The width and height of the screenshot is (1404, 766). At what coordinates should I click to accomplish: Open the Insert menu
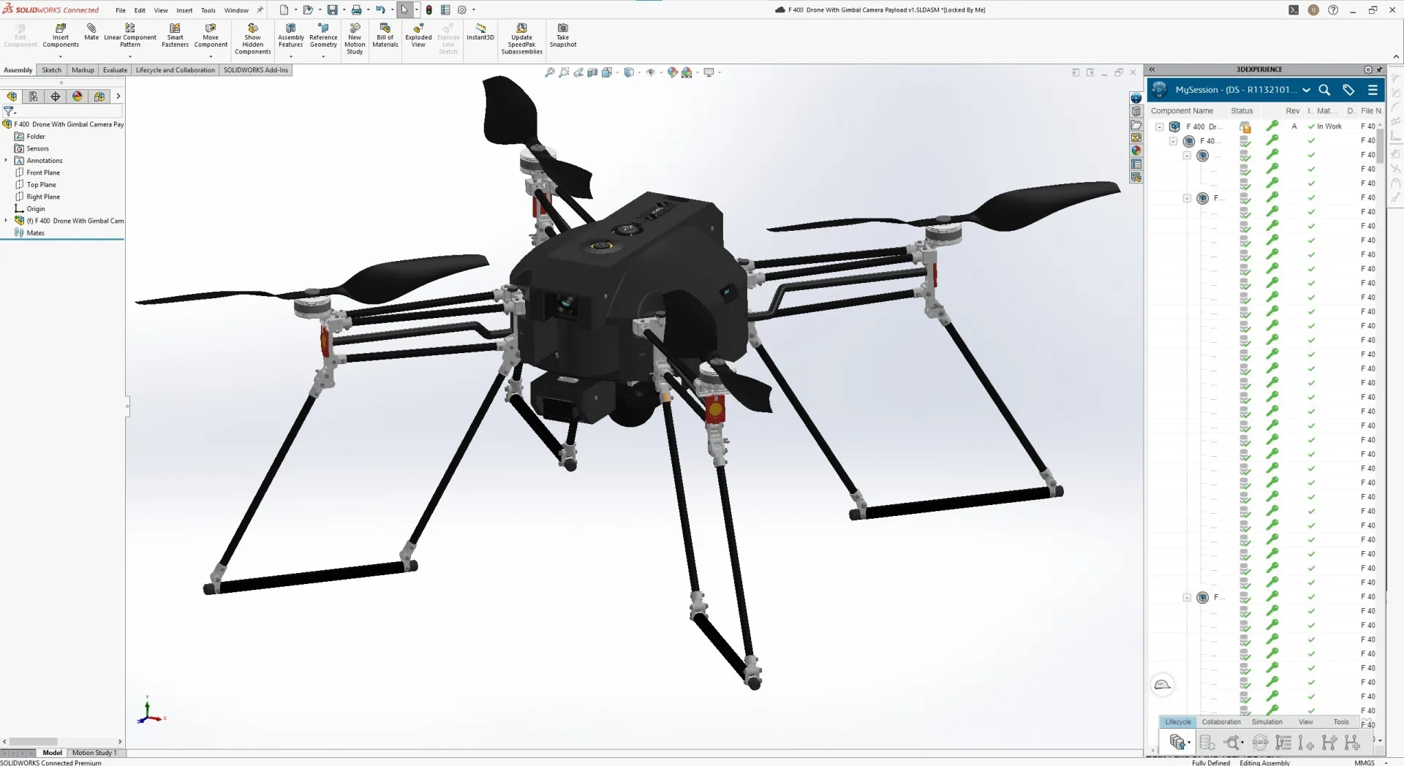point(184,10)
